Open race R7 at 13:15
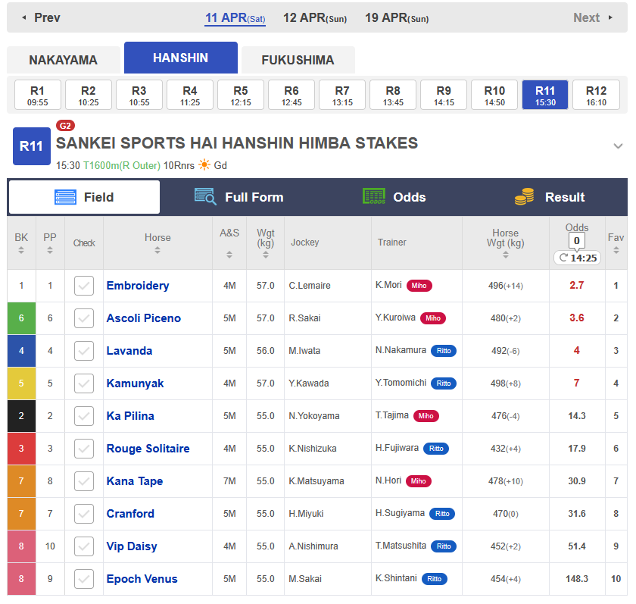Screen dimensions: 636x604 [342, 95]
